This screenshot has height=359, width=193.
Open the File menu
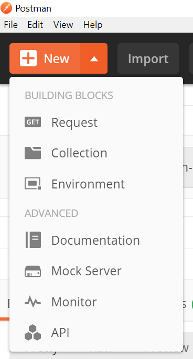tap(10, 25)
